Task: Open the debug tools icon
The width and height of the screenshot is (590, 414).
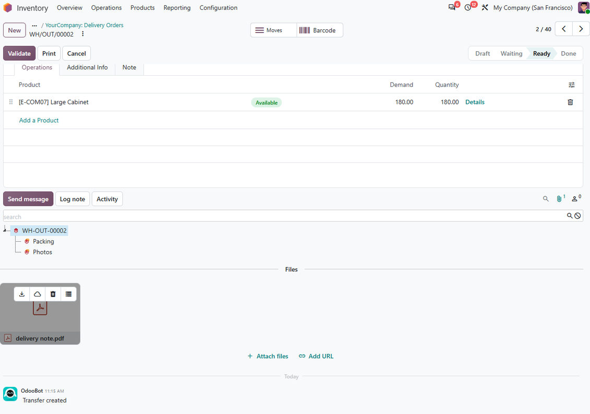Action: [x=485, y=7]
